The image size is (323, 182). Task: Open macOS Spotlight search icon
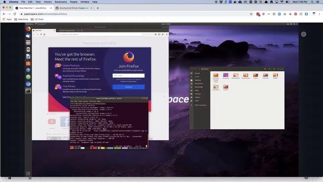click(x=312, y=2)
